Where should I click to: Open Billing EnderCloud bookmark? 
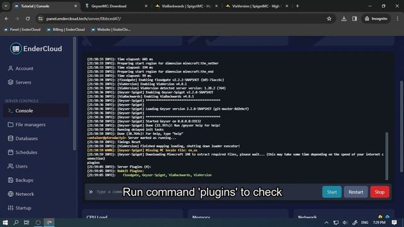[x=66, y=30]
